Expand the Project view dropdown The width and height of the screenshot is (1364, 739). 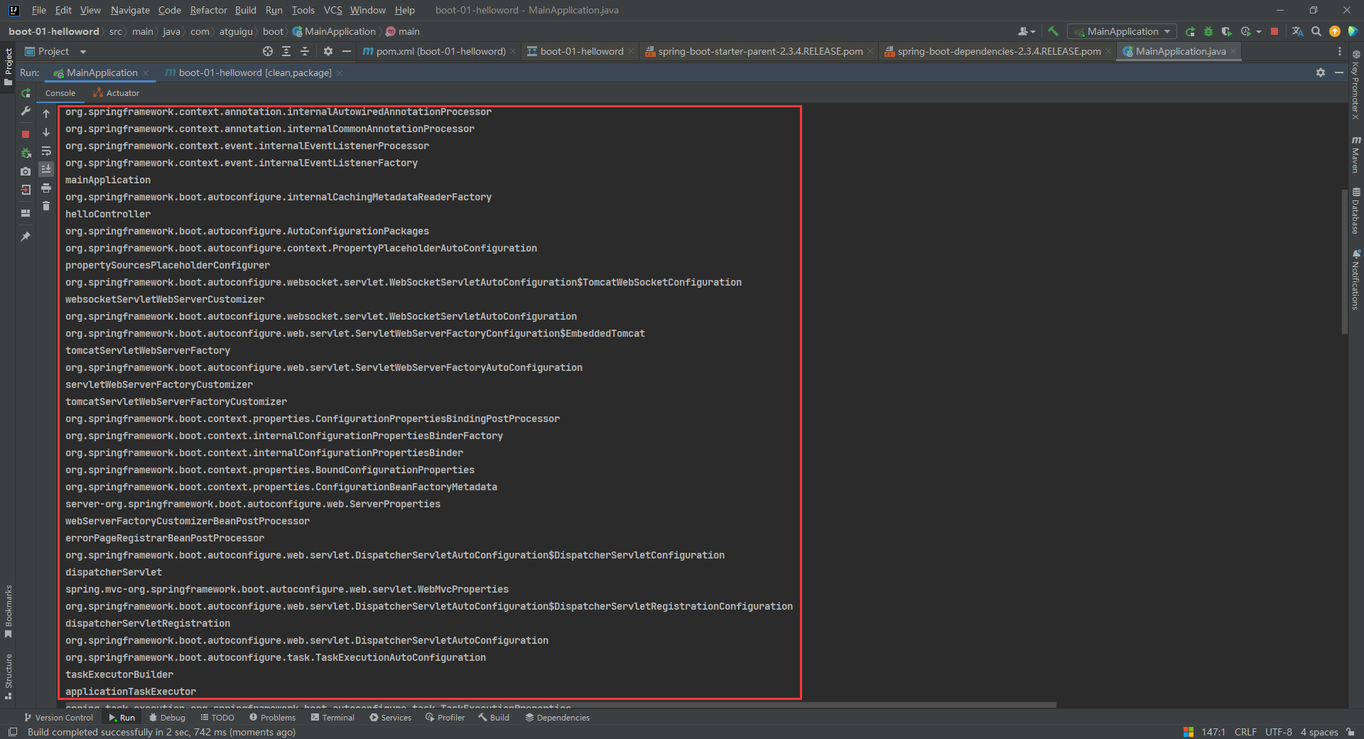pyautogui.click(x=83, y=52)
